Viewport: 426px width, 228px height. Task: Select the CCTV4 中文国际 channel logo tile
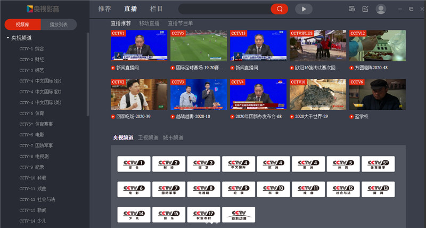(x=239, y=164)
